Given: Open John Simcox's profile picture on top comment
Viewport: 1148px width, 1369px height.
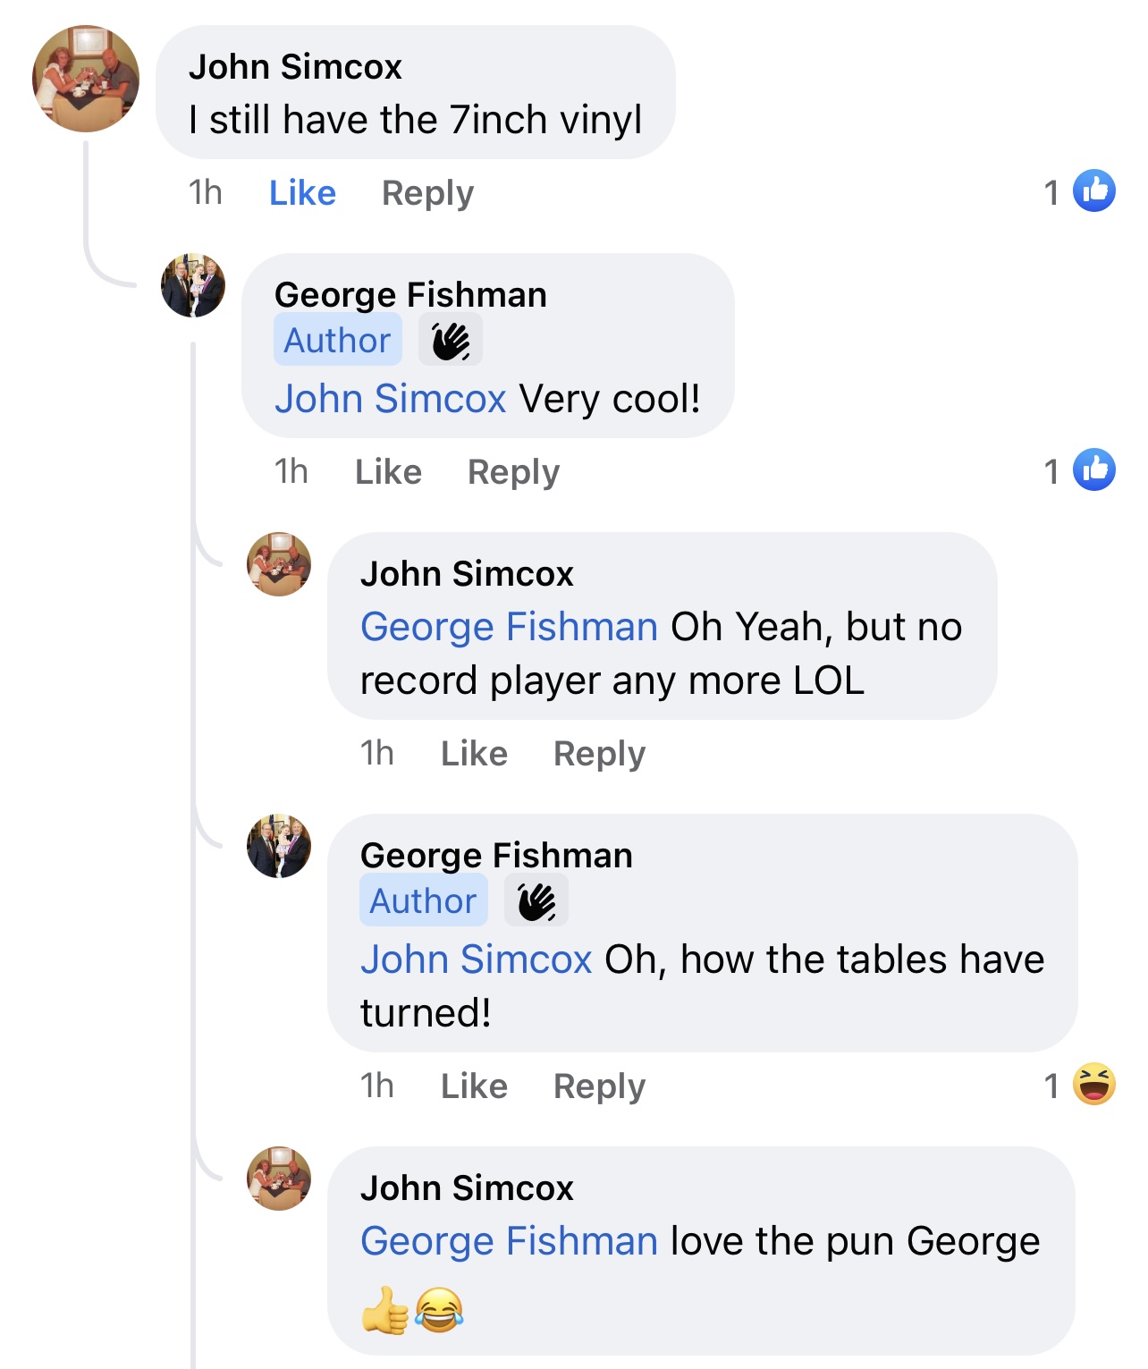Looking at the screenshot, I should pyautogui.click(x=86, y=79).
